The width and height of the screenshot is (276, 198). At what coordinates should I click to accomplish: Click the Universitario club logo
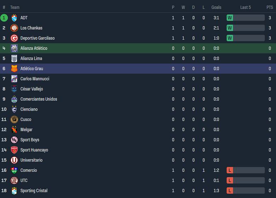(14, 160)
